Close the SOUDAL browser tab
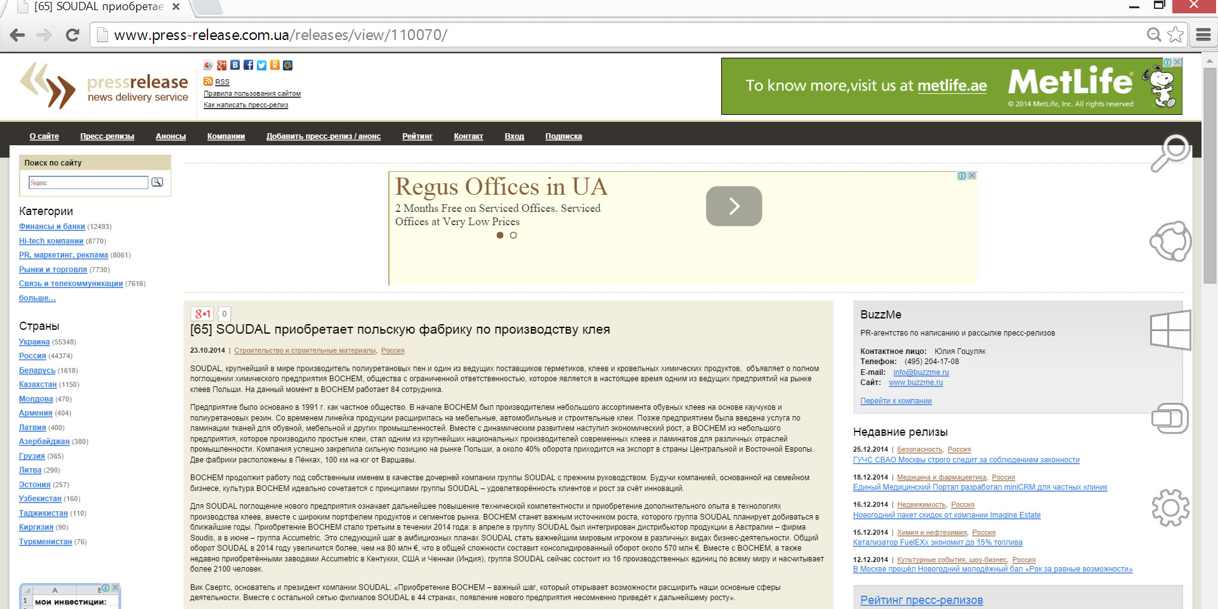The image size is (1218, 609). click(176, 6)
